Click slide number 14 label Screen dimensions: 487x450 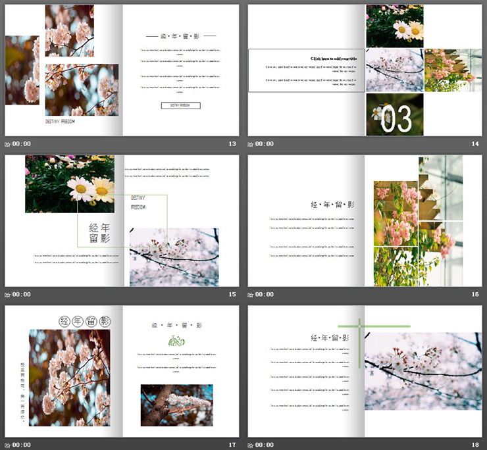pyautogui.click(x=475, y=144)
